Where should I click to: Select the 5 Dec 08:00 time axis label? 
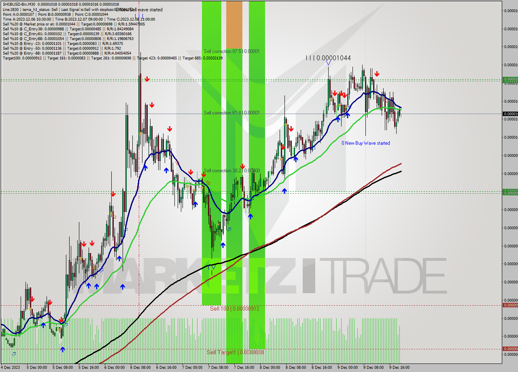tap(63, 368)
